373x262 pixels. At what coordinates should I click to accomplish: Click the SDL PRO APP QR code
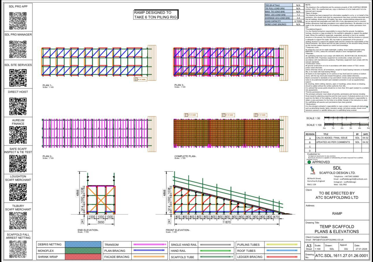click(18, 21)
